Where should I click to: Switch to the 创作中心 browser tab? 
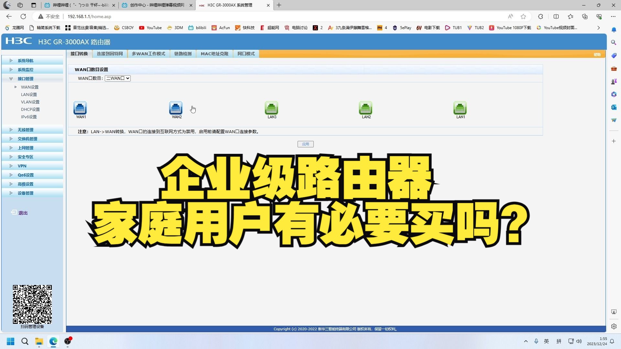(157, 5)
